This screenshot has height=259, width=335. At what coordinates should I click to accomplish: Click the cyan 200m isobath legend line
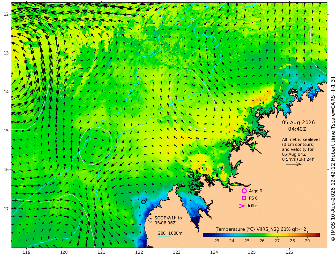(164, 237)
